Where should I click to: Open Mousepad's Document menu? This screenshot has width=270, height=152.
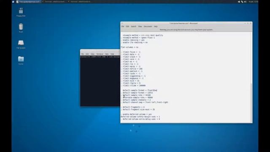click(148, 27)
